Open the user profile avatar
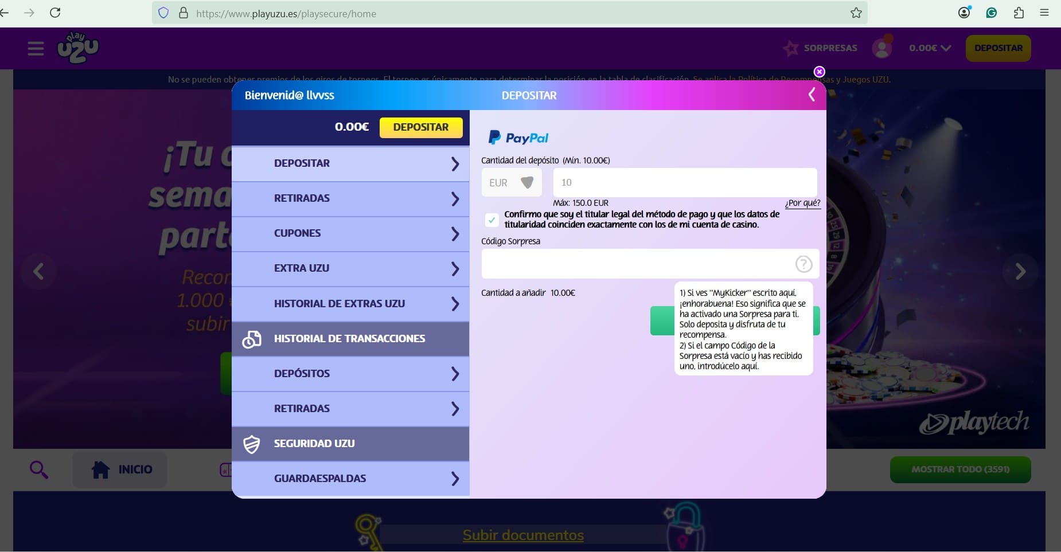This screenshot has width=1061, height=552. 882,48
